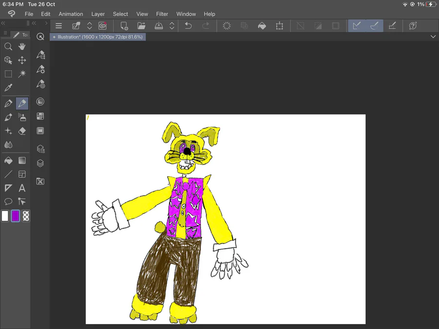Open Clip Studio launcher from command bar
This screenshot has height=329, width=439.
coord(76,26)
